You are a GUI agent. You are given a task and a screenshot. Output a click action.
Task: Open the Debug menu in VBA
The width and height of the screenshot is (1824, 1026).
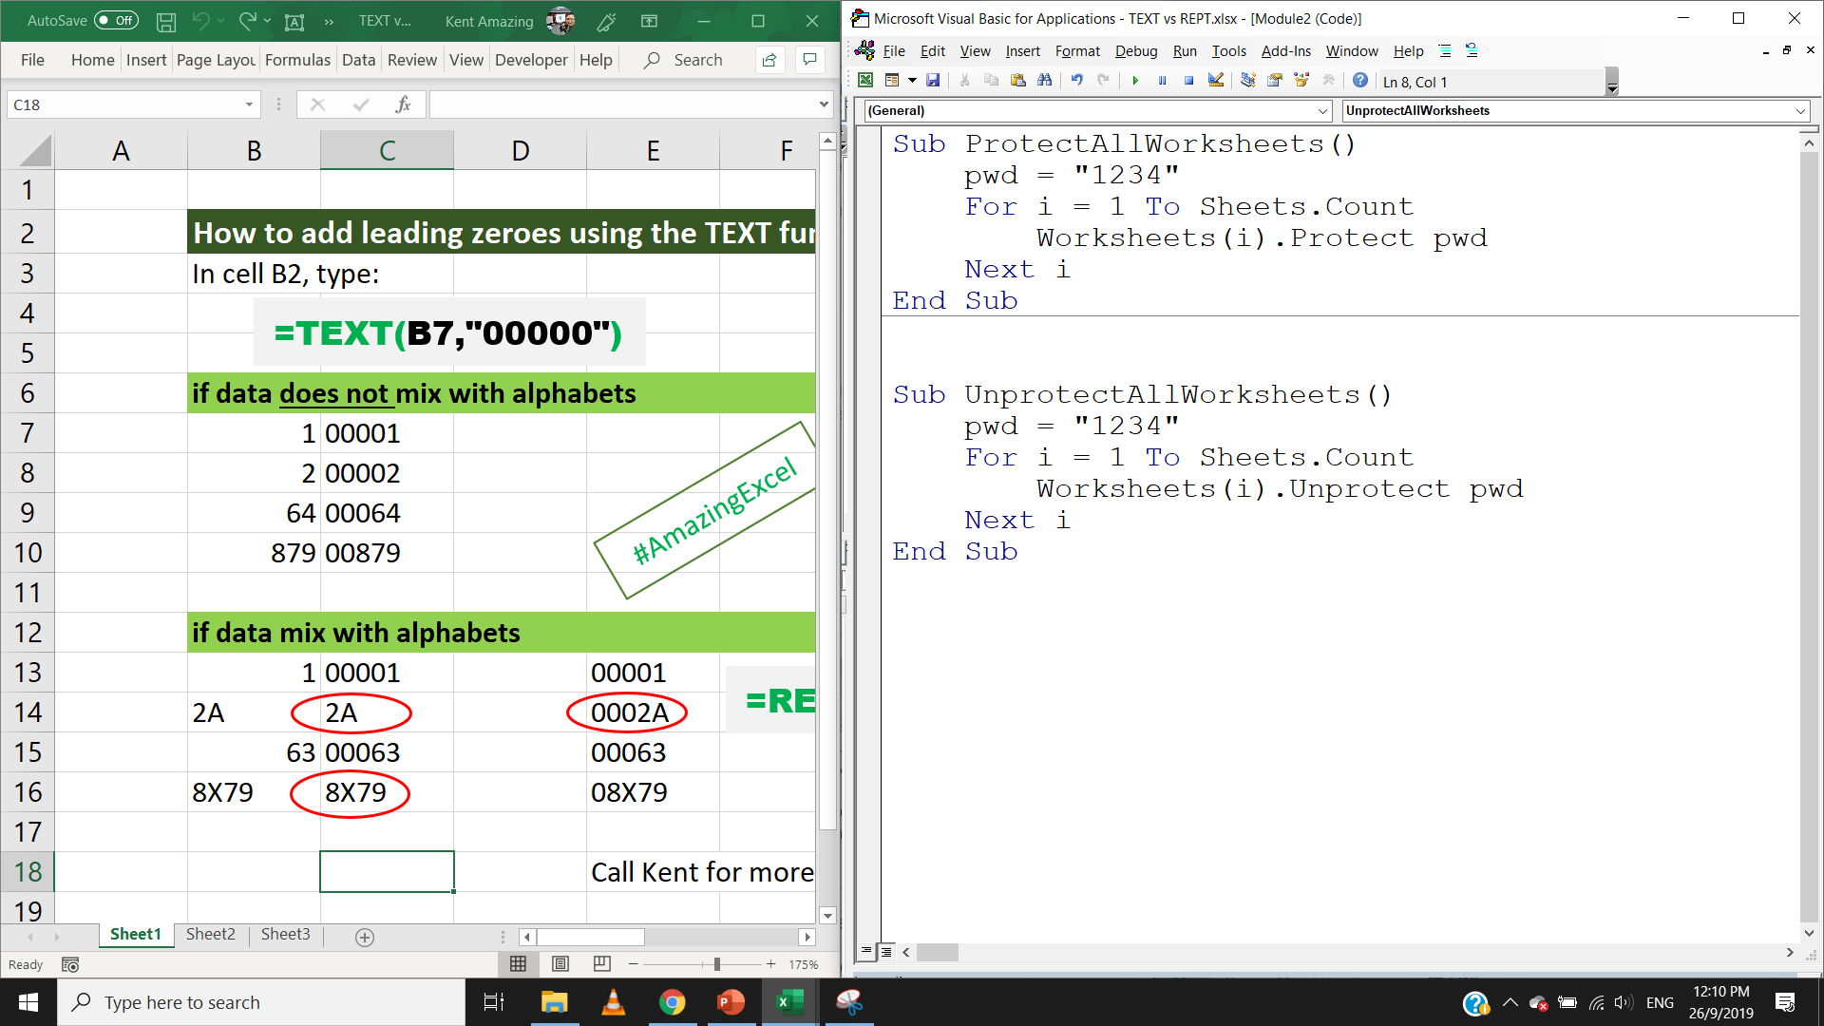(1136, 51)
